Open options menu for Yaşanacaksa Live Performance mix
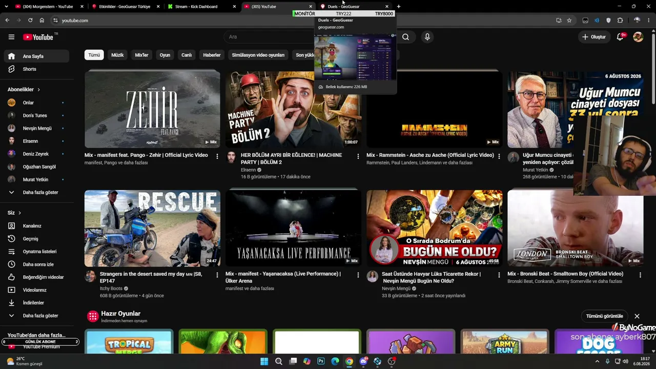The width and height of the screenshot is (656, 369). (358, 275)
